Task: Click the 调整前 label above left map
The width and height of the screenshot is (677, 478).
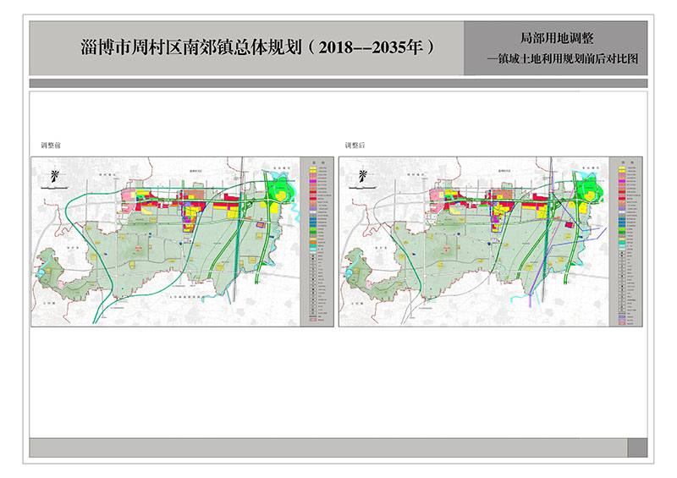Action: [x=51, y=146]
